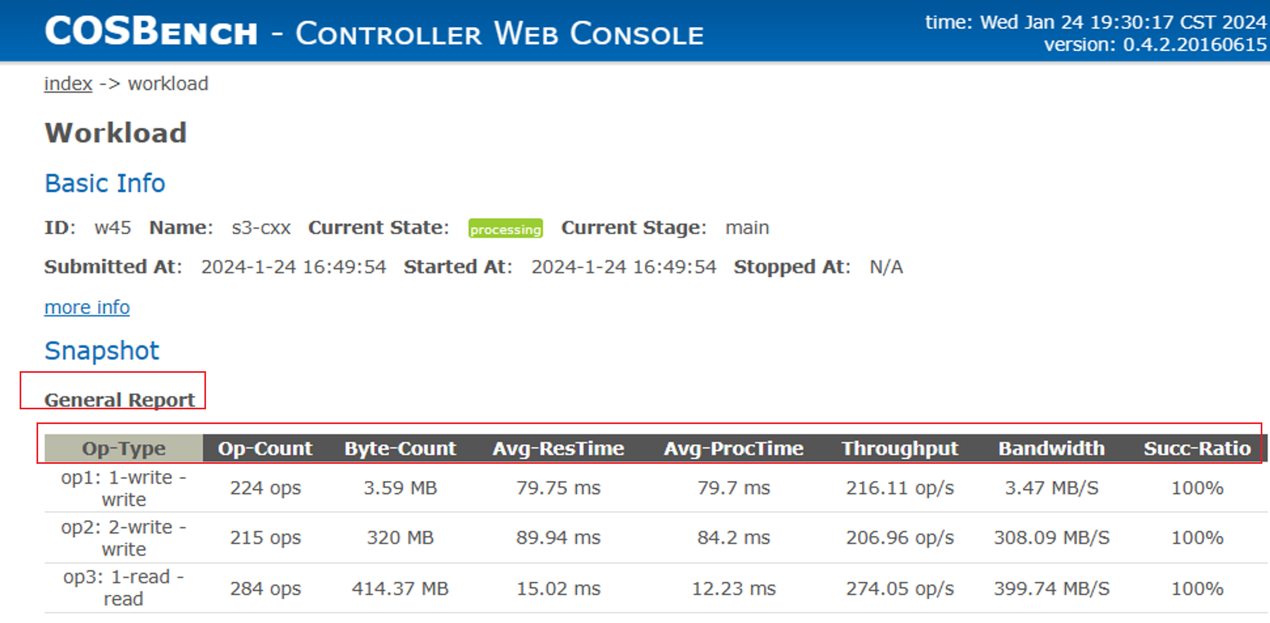
Task: Click the Byte-Count column header
Action: click(400, 449)
